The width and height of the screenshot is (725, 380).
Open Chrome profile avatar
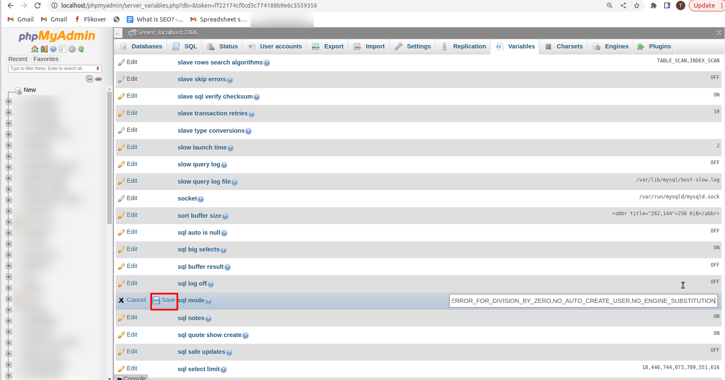coord(681,5)
